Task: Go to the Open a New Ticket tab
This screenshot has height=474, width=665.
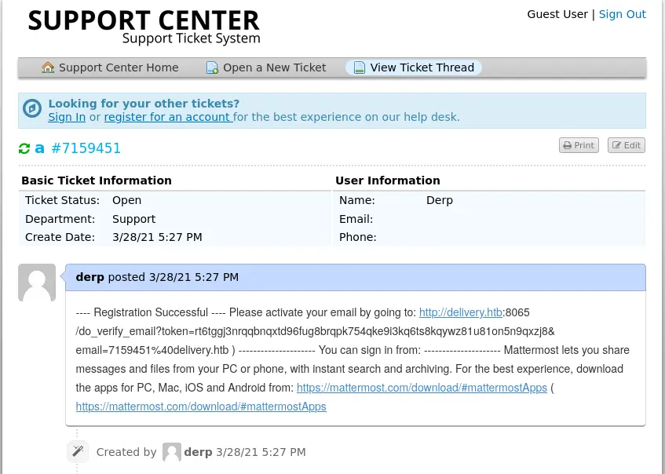Action: point(274,67)
